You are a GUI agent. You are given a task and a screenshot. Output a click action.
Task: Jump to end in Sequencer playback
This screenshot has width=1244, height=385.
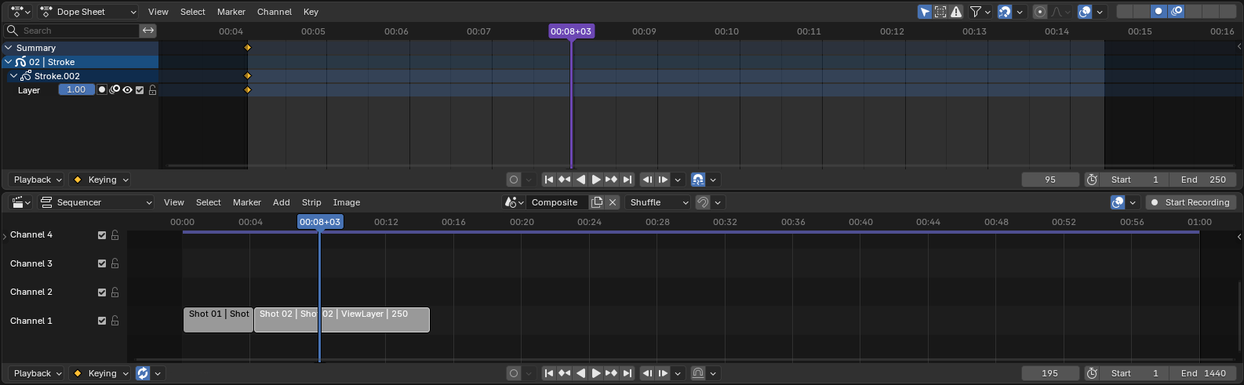(x=627, y=373)
